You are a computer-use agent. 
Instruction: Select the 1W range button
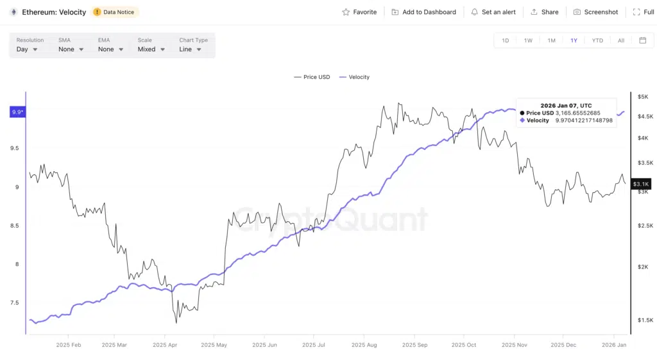[528, 40]
